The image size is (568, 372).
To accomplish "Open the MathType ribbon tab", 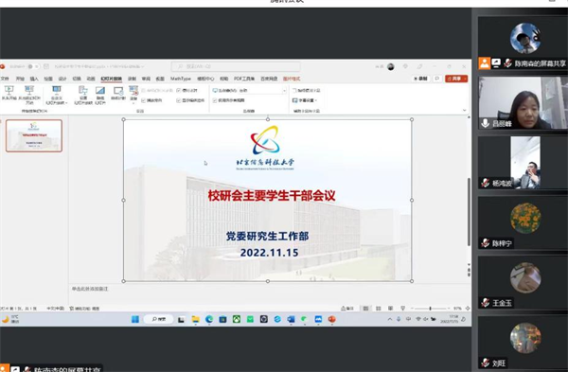I will point(181,79).
